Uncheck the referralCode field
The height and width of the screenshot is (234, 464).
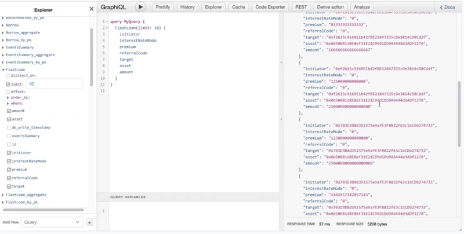pyautogui.click(x=9, y=178)
